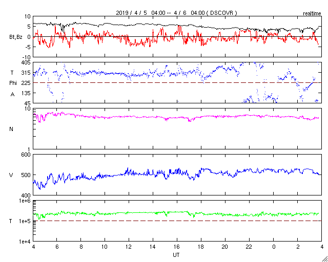Click the 'UT' label under the time axis

point(176,255)
